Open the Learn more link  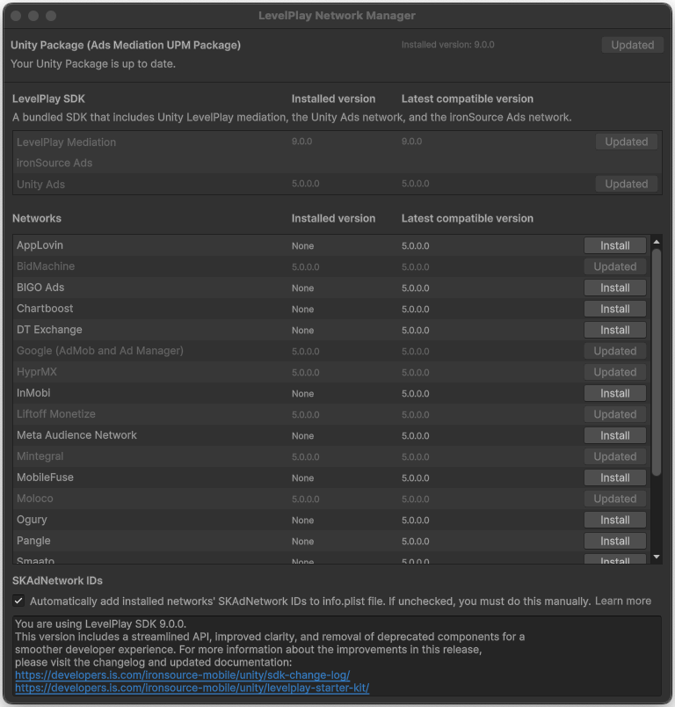622,601
